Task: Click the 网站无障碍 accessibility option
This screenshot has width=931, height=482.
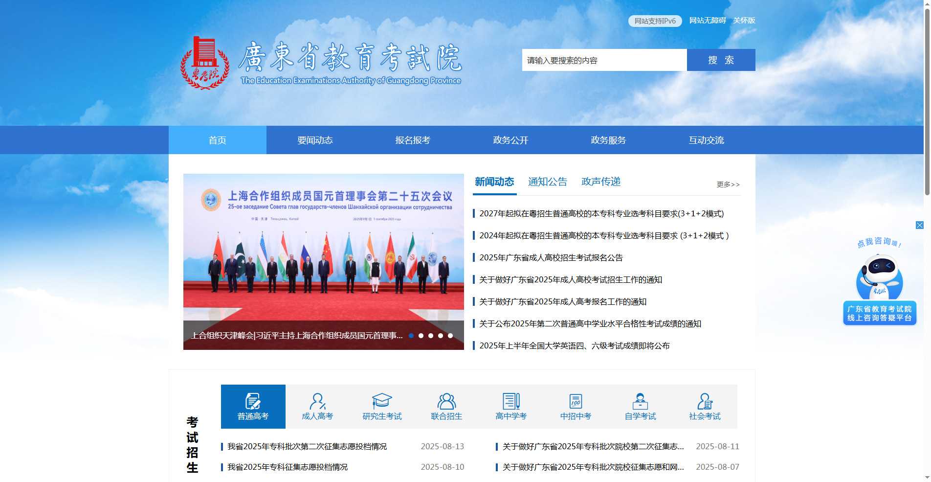Action: 708,21
